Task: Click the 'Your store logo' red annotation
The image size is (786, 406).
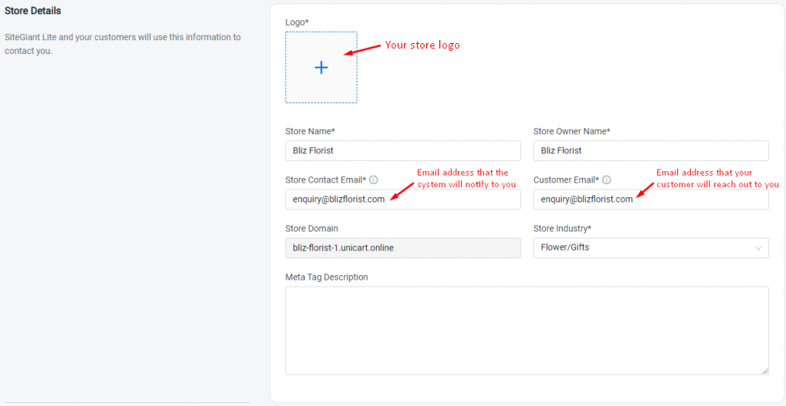Action: (x=422, y=45)
